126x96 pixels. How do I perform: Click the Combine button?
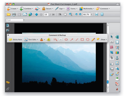point(26,9)
